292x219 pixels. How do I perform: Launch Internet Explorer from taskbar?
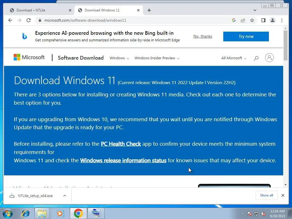25,213
